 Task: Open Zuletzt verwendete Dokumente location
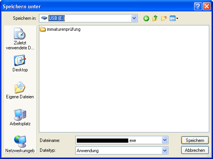click(x=20, y=39)
